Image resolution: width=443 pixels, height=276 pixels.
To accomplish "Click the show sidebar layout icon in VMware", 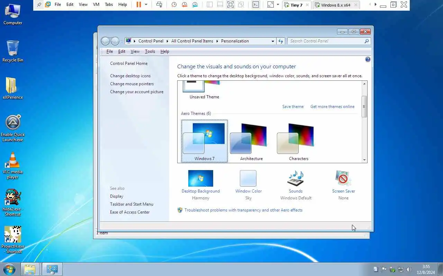I will coord(210,4).
